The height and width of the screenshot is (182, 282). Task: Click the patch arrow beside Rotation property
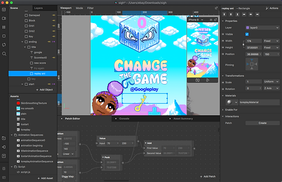coord(223,89)
